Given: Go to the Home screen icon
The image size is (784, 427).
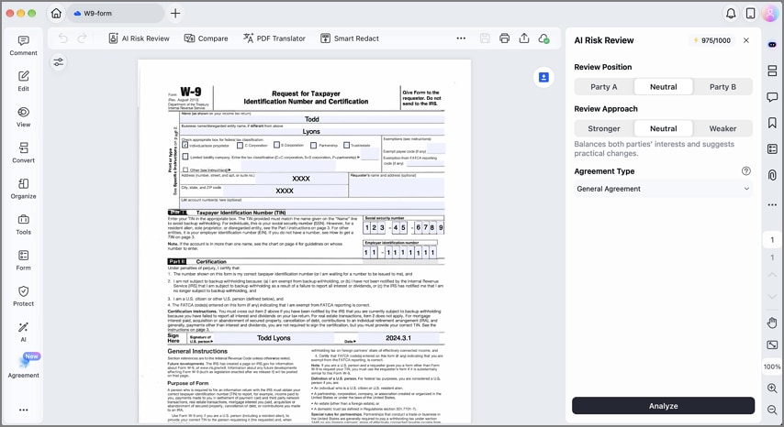Looking at the screenshot, I should pyautogui.click(x=56, y=14).
